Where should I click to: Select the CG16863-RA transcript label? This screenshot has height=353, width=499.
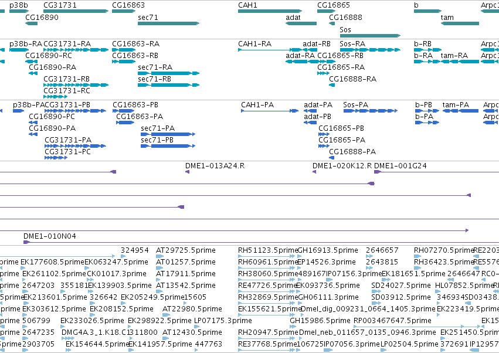[136, 43]
